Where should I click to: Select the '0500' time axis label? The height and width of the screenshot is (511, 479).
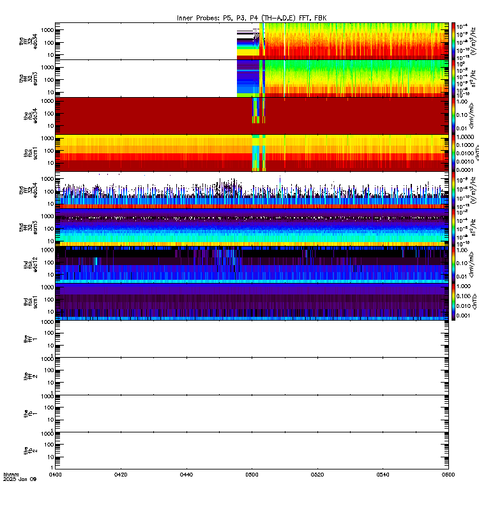[252, 475]
